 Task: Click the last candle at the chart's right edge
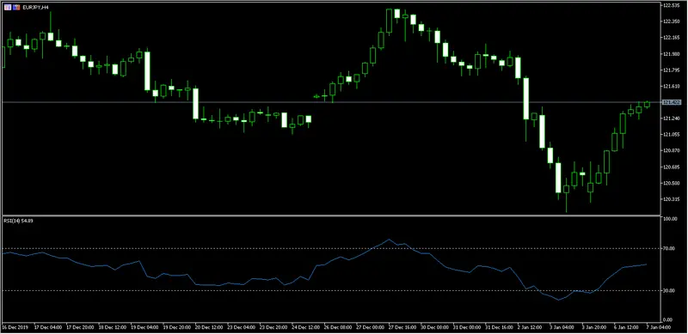tap(647, 104)
